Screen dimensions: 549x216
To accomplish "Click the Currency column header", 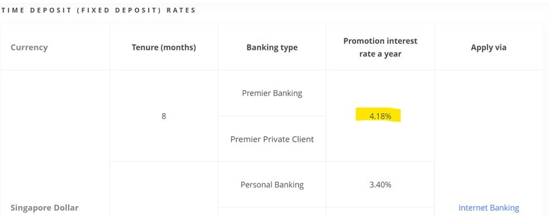I will (29, 47).
